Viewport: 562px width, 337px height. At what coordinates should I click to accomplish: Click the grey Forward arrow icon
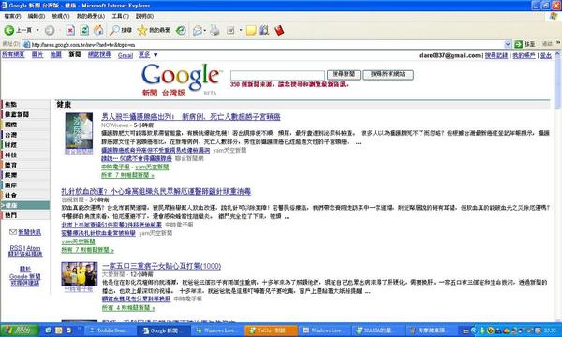[50, 31]
